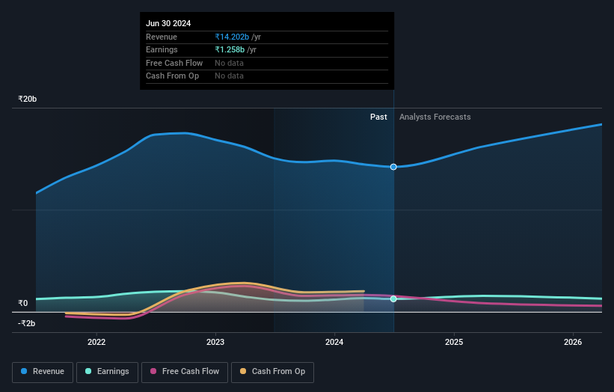Click the ₹1.258b earnings value
614x392 pixels.
coord(230,49)
